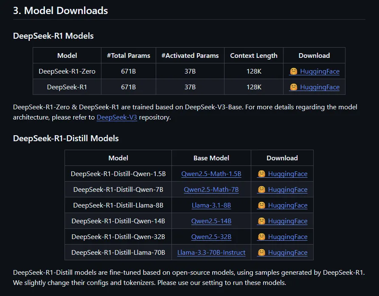Open HuggingFace link in the DeepSeek-R1 row
This screenshot has height=296, width=379.
point(314,87)
